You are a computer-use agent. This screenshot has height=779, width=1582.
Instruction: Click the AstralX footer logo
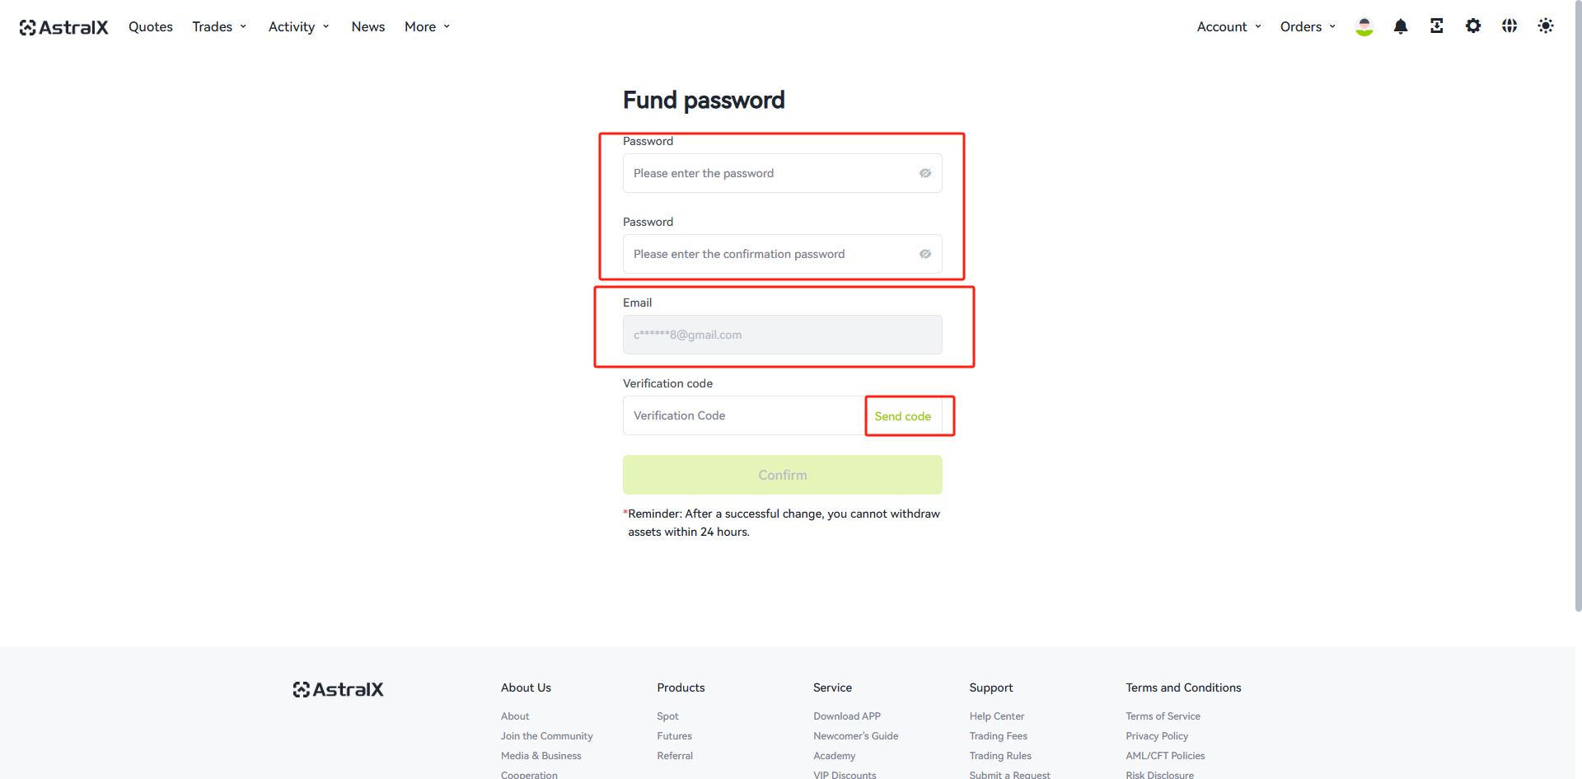(x=339, y=689)
